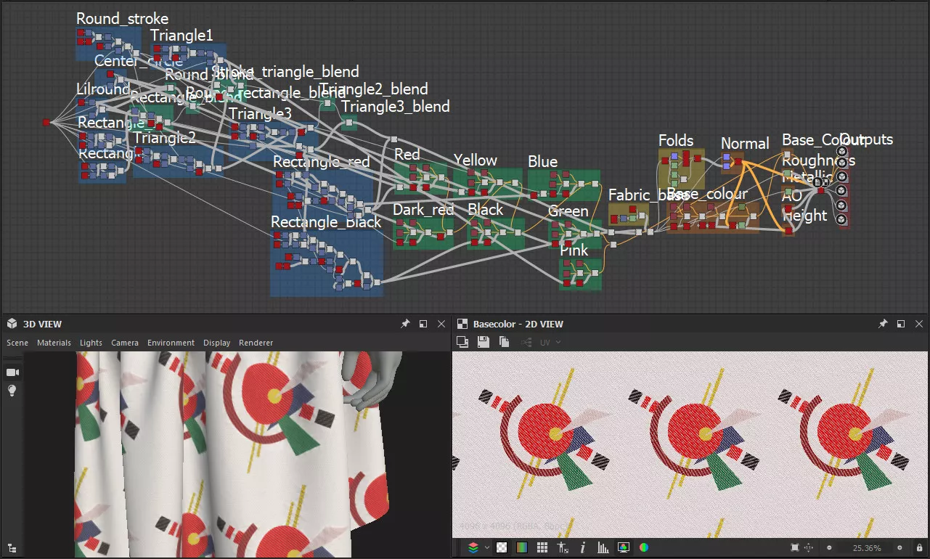930x559 pixels.
Task: Click the camera icon in 3D View sidebar
Action: [x=12, y=372]
